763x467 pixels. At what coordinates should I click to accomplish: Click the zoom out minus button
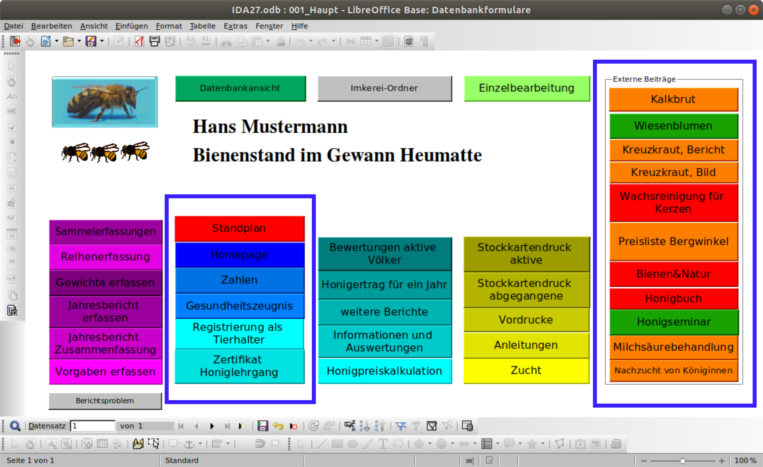pos(644,461)
